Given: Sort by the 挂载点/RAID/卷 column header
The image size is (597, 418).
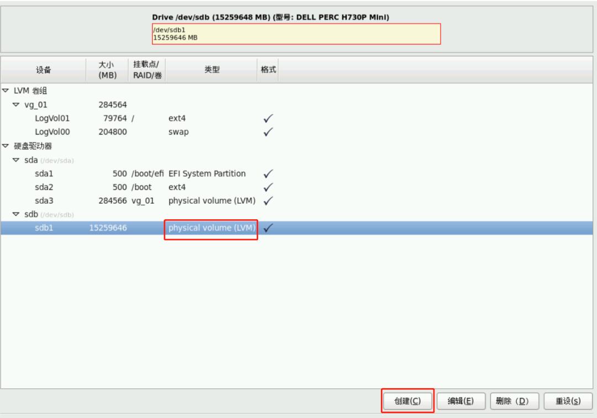Looking at the screenshot, I should 147,70.
